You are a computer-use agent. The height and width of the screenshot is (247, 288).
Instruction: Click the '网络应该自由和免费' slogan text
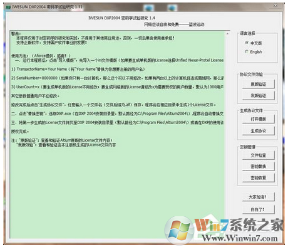tap(162, 24)
